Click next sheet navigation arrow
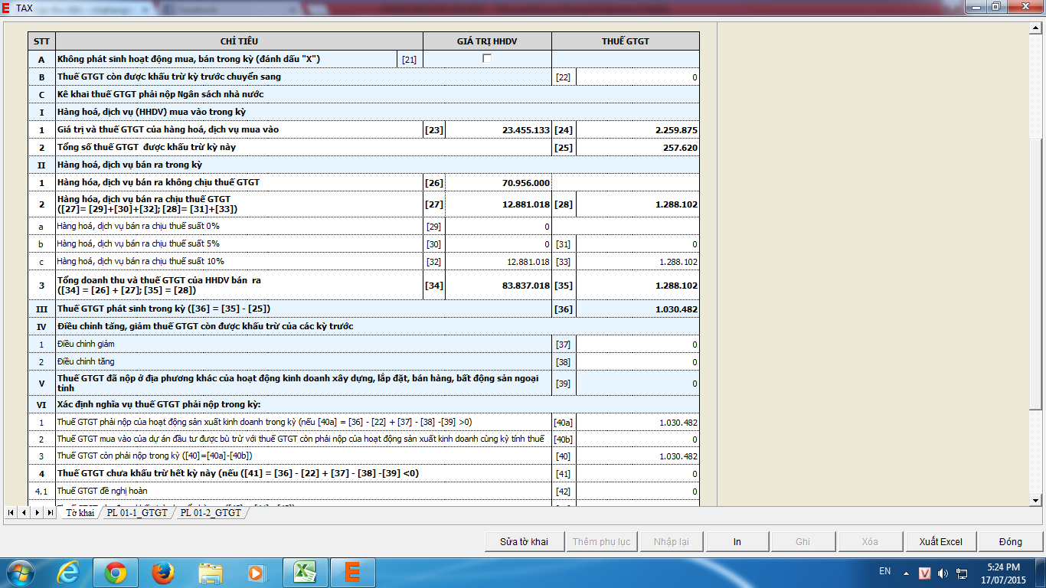This screenshot has height=588, width=1046. (x=38, y=512)
